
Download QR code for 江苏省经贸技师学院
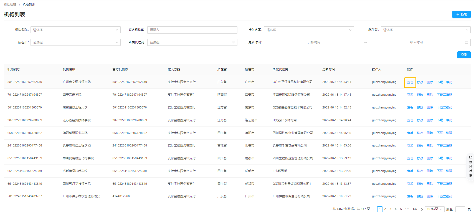[x=444, y=120]
